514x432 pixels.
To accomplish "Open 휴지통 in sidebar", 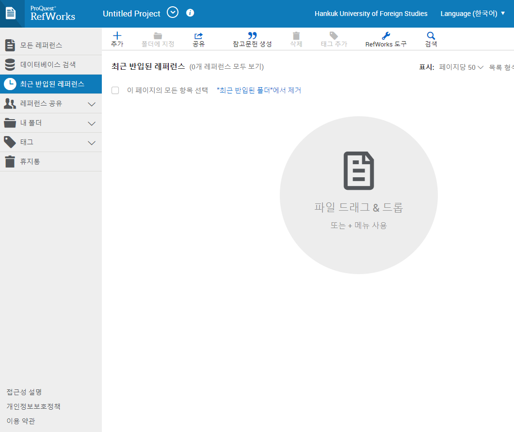I will pyautogui.click(x=51, y=161).
